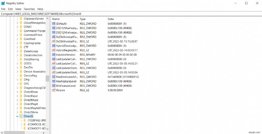The height and width of the screenshot is (134, 262).
Task: Select the DDDS tree key
Action: tap(28, 63)
